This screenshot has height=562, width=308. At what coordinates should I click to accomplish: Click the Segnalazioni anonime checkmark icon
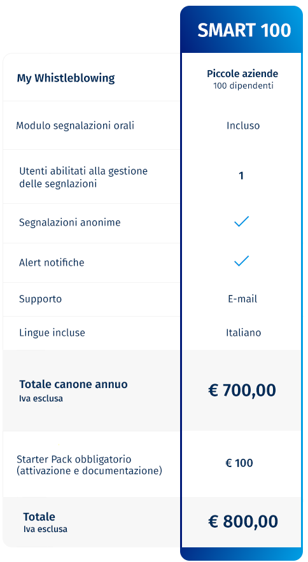click(x=241, y=222)
